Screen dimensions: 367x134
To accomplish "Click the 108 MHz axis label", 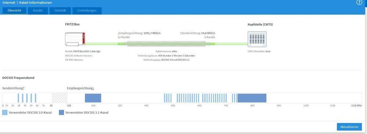I will click(69, 106).
